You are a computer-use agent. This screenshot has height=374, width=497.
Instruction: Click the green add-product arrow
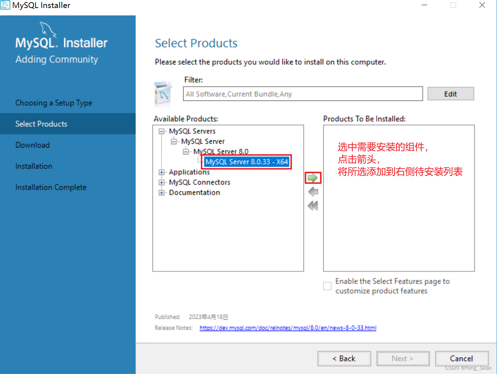(313, 178)
